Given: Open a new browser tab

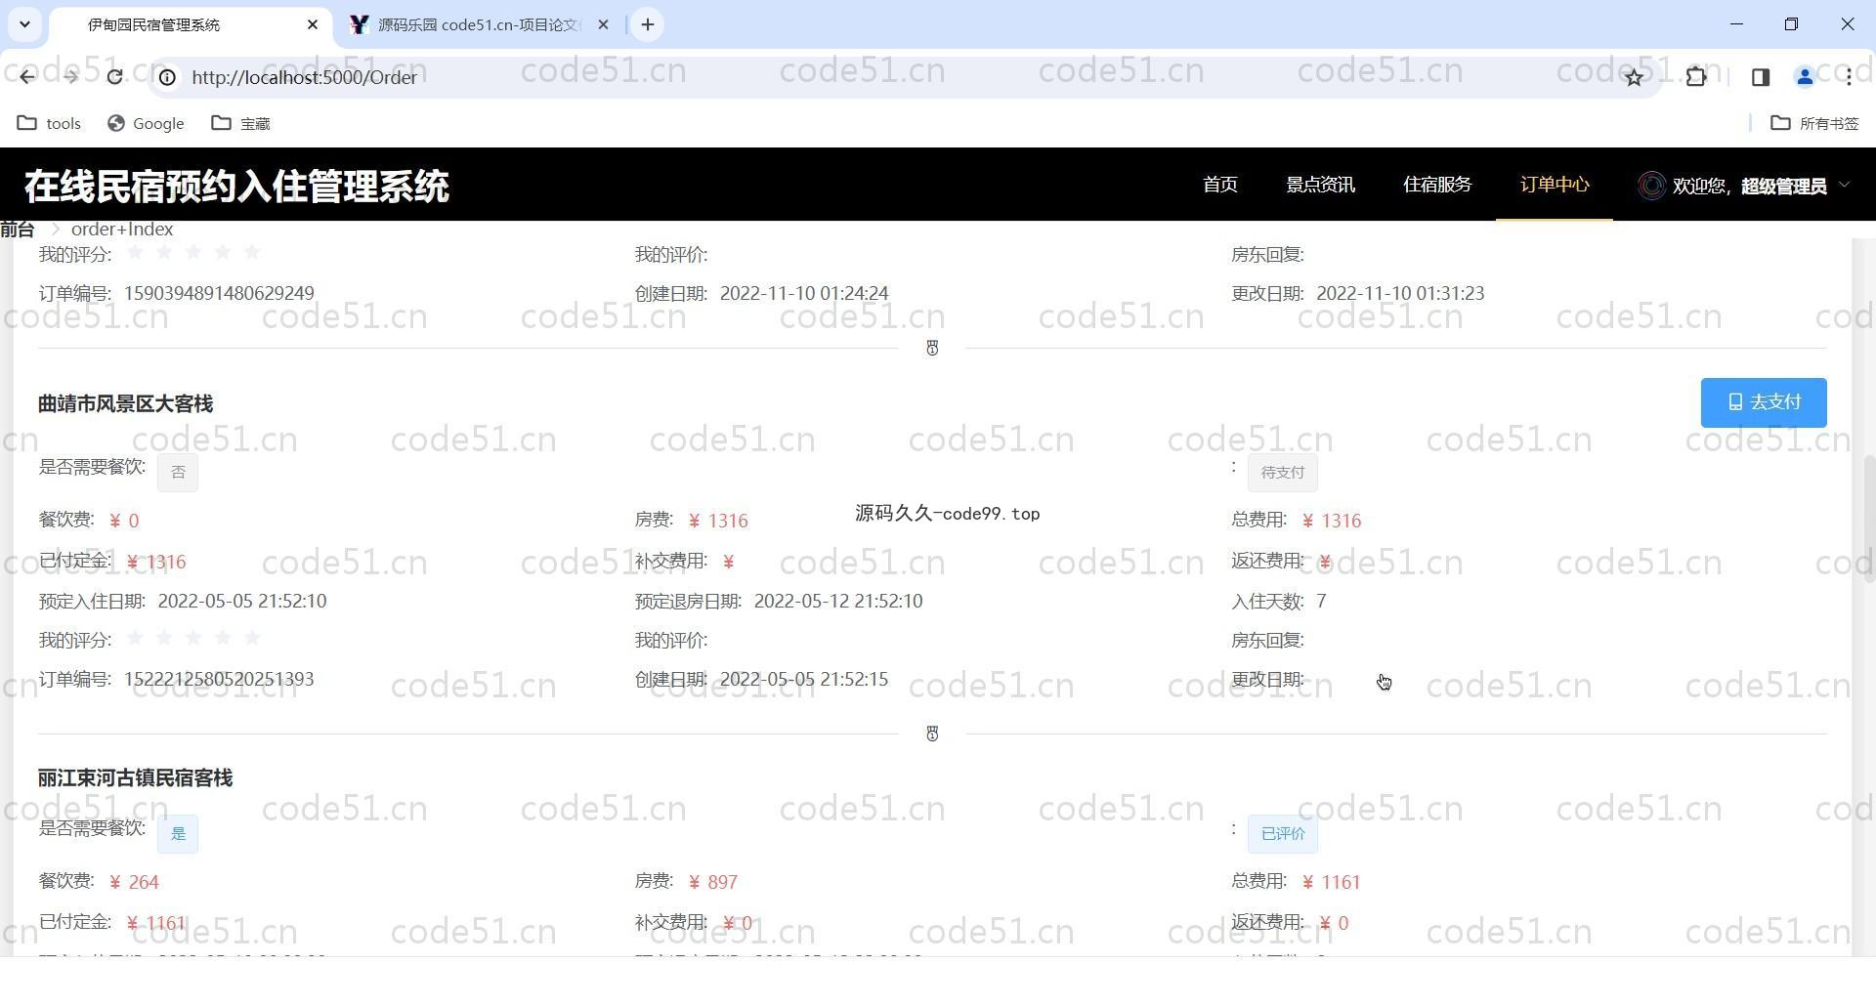Looking at the screenshot, I should coord(648,24).
